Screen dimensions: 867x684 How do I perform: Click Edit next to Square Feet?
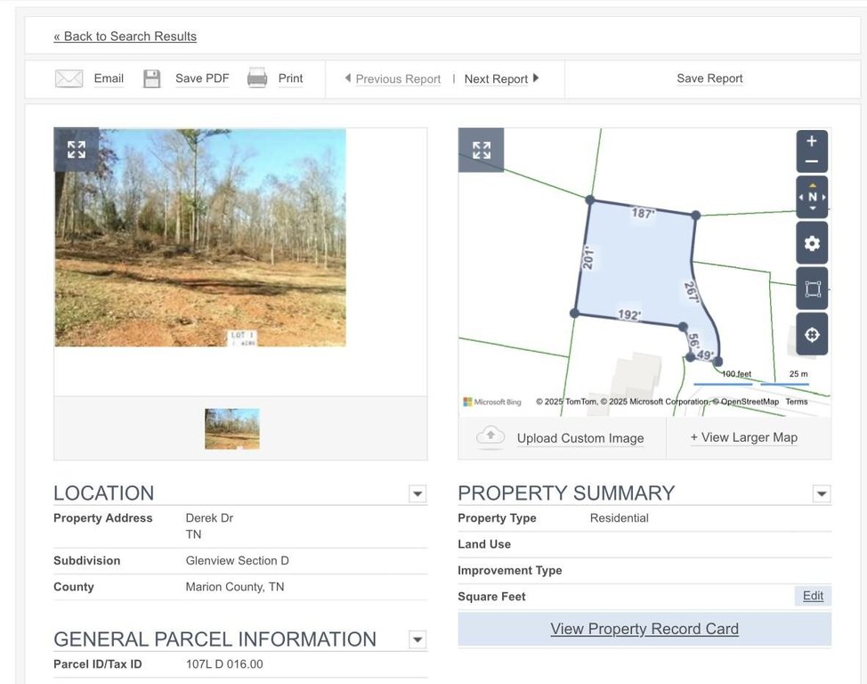(813, 596)
